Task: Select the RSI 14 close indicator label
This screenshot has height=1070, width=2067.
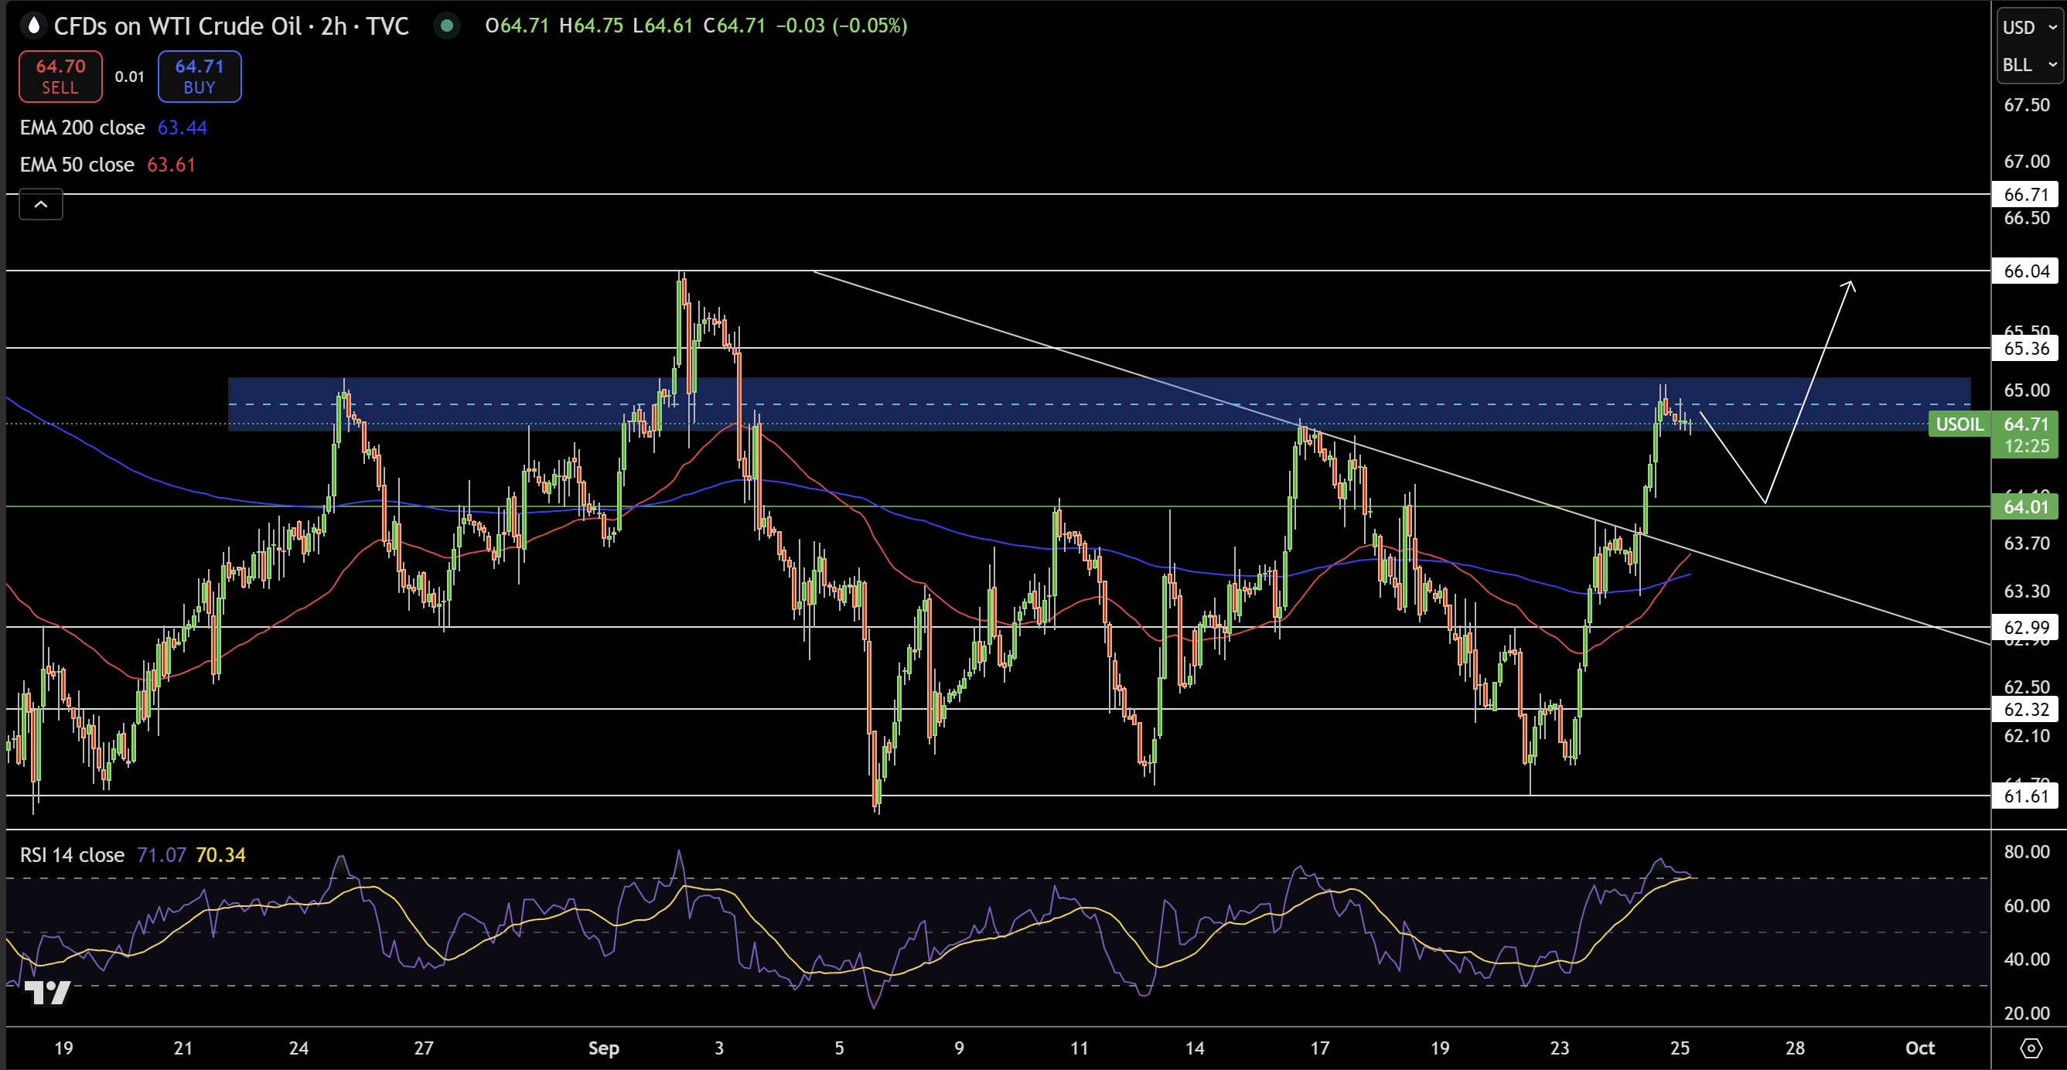Action: [x=71, y=855]
